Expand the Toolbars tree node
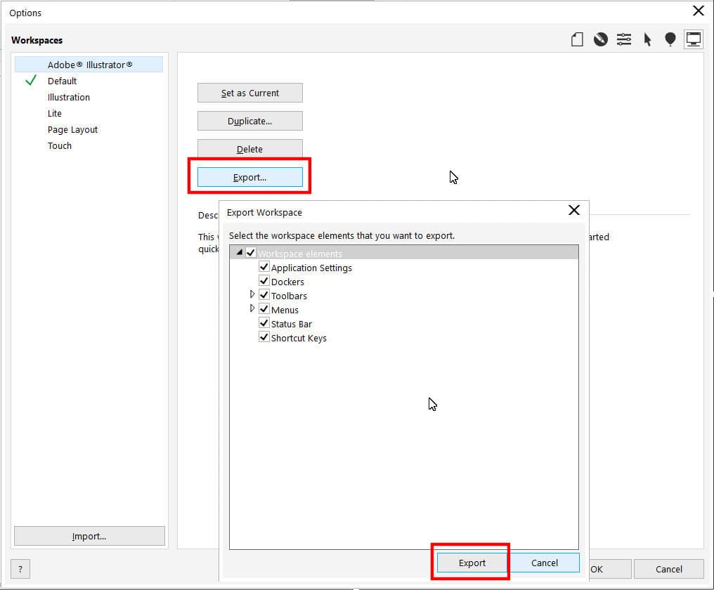The height and width of the screenshot is (590, 714). 252,294
